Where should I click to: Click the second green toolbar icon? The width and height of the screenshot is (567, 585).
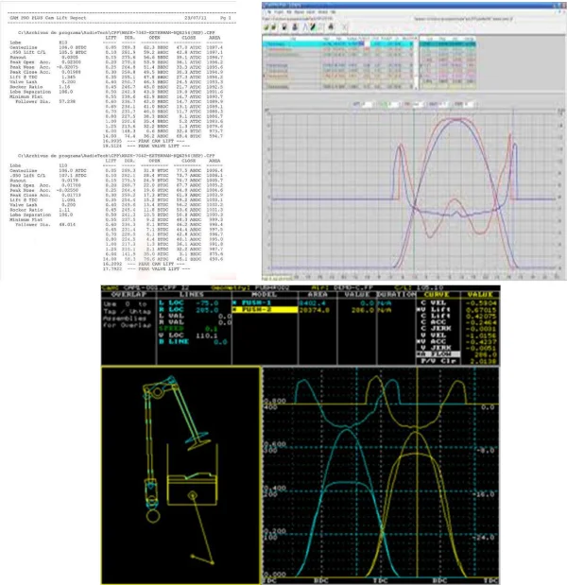coord(273,27)
